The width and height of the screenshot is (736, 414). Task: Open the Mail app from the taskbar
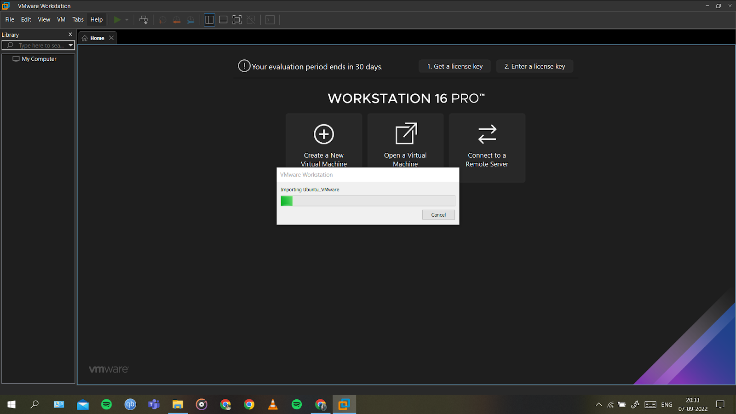coord(83,404)
